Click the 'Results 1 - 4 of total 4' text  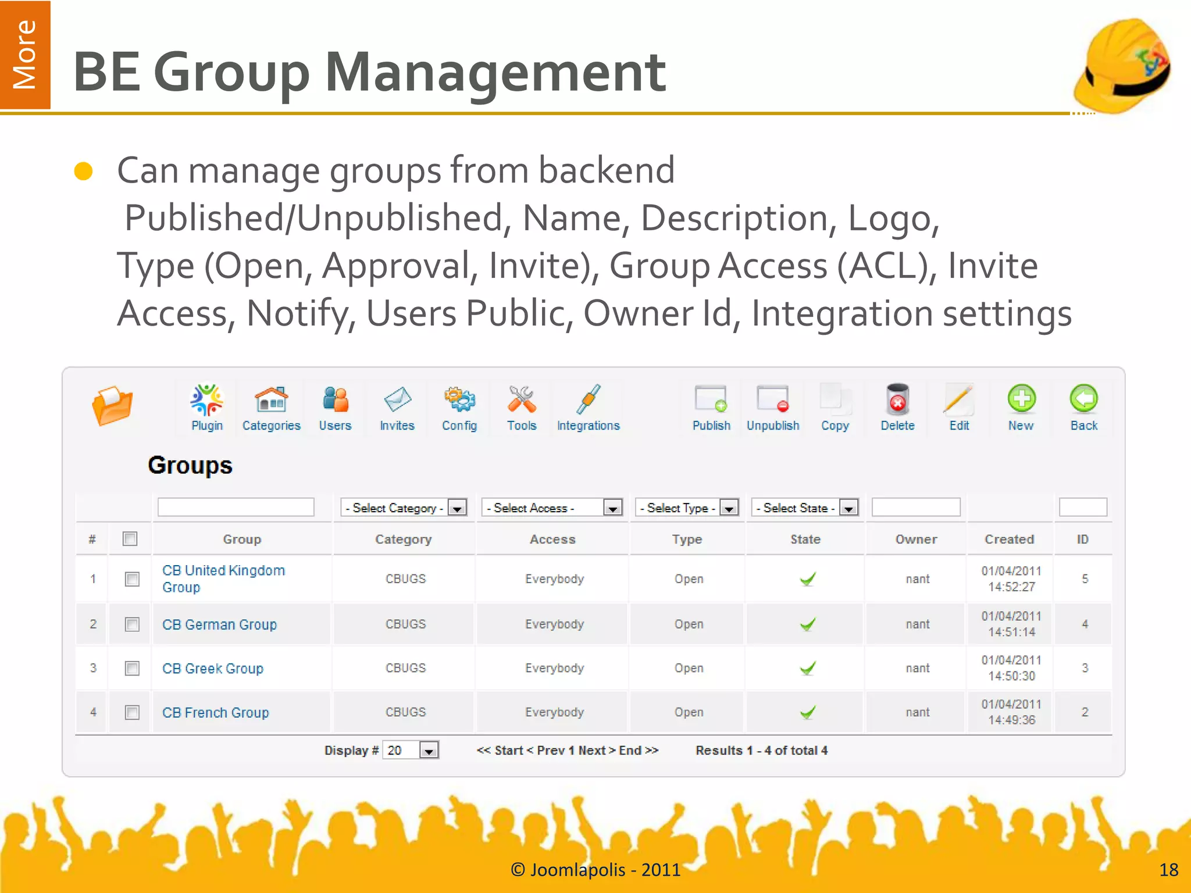[x=762, y=751]
